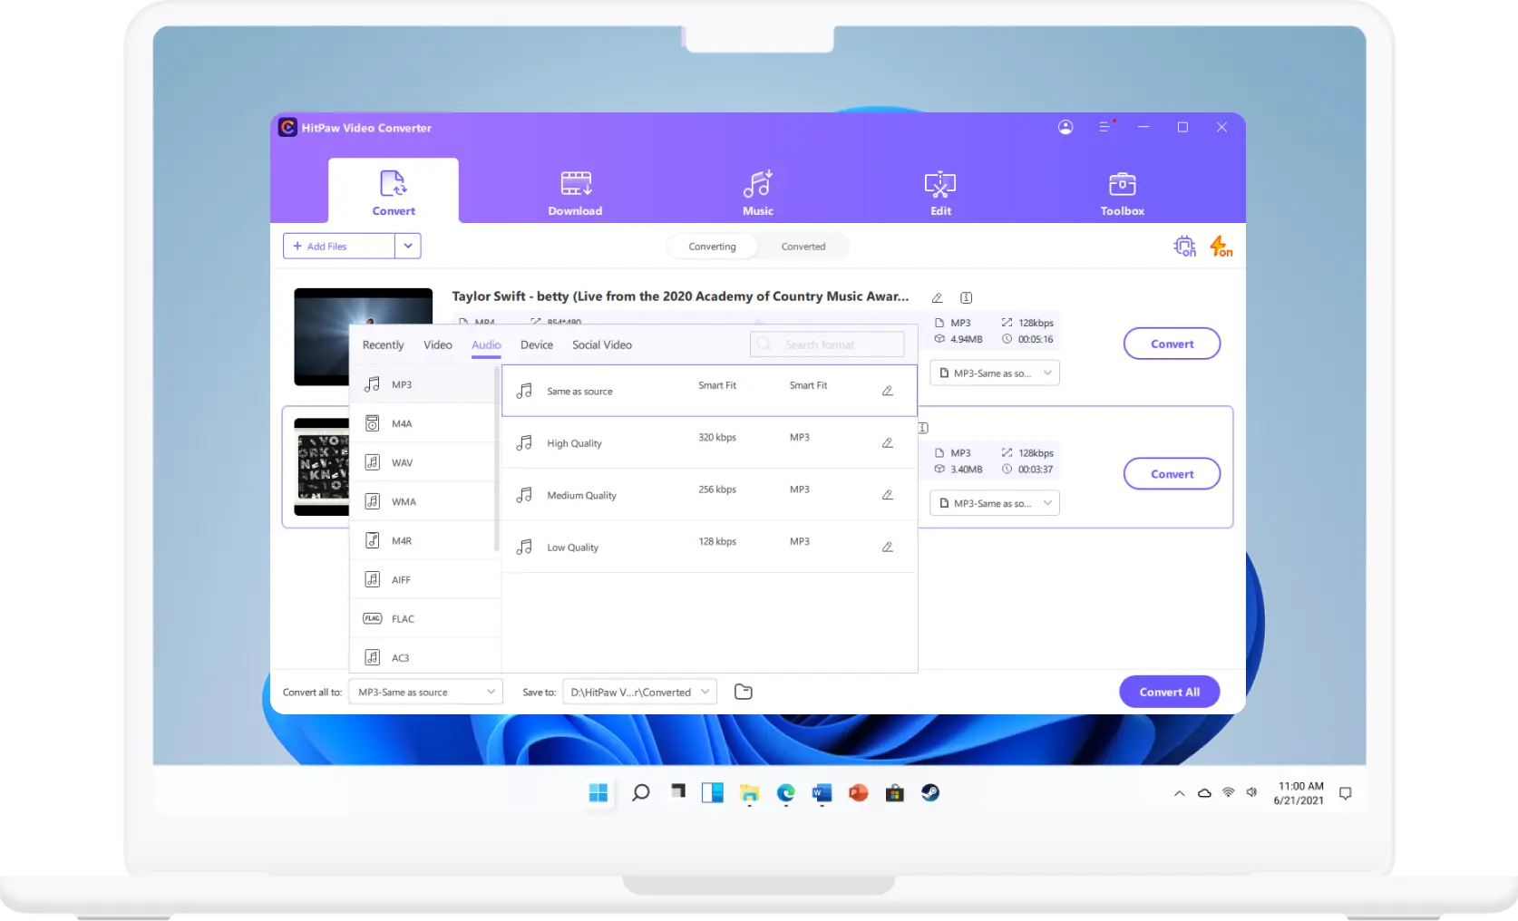
Task: Switch to the Converted list
Action: click(803, 247)
